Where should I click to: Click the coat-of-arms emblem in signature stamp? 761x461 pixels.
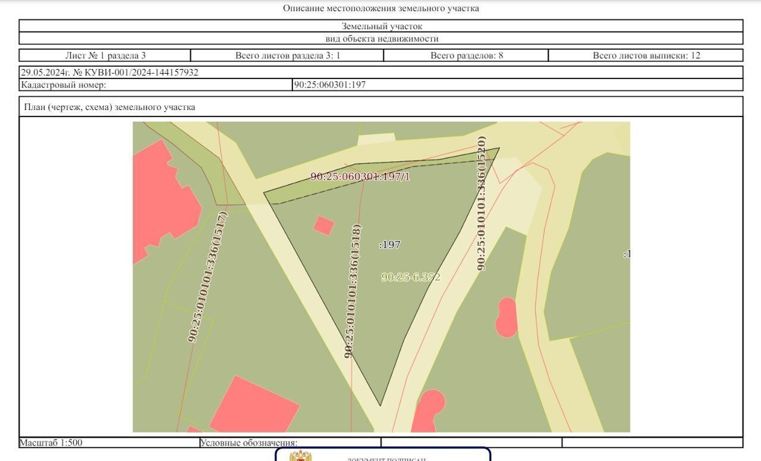tap(301, 457)
